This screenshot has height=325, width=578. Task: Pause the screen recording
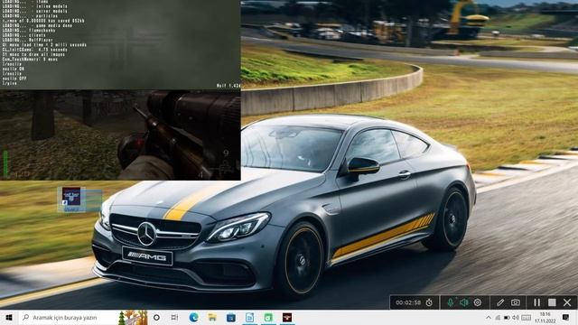point(536,302)
